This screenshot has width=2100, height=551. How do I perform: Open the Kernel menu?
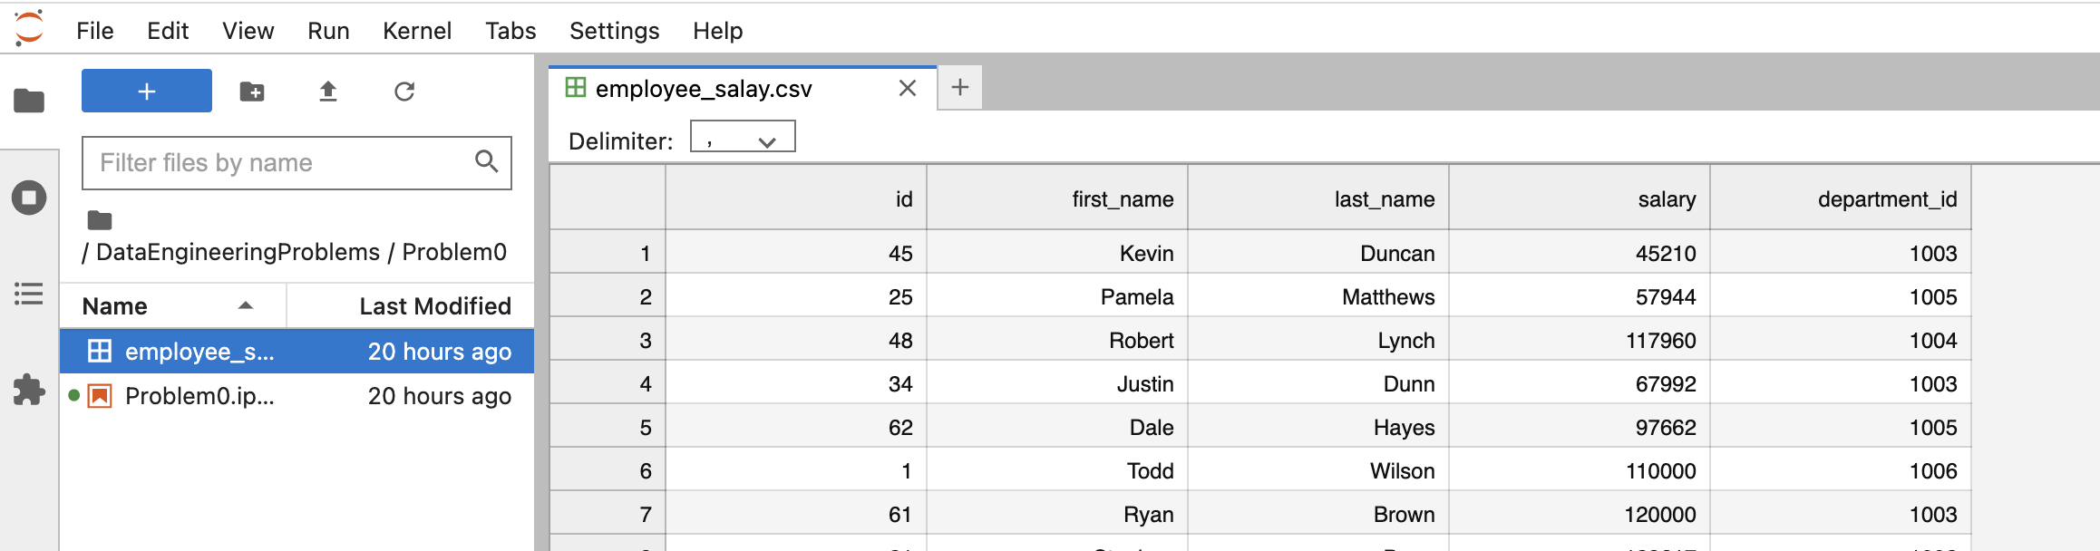point(416,31)
